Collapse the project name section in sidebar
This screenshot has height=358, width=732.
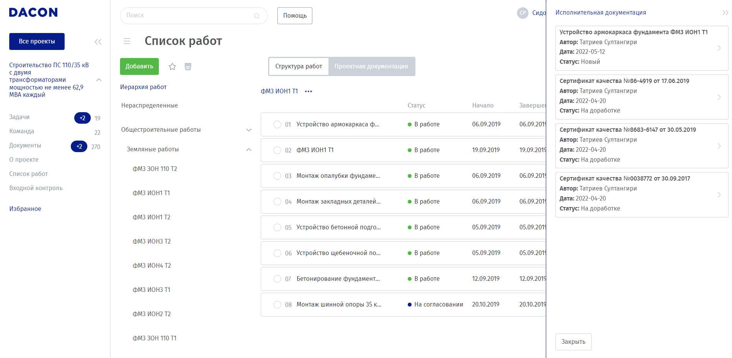[99, 80]
